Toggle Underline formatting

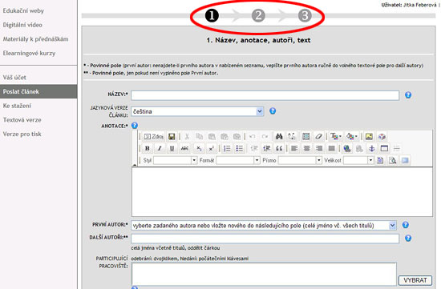click(x=172, y=148)
